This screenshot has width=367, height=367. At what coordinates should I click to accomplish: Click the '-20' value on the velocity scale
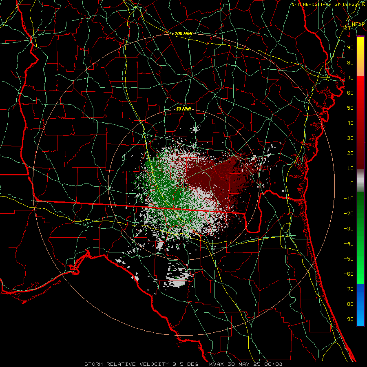(x=349, y=213)
